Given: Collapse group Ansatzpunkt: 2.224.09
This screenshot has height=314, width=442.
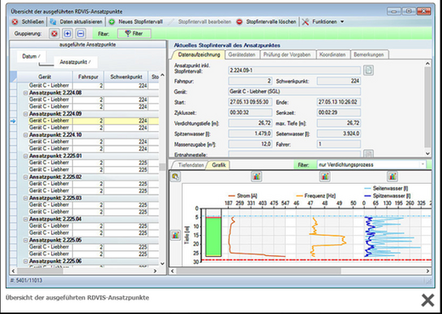Looking at the screenshot, I should point(25,114).
